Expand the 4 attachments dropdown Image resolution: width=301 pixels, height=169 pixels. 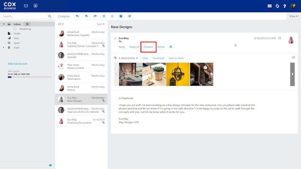(128, 58)
